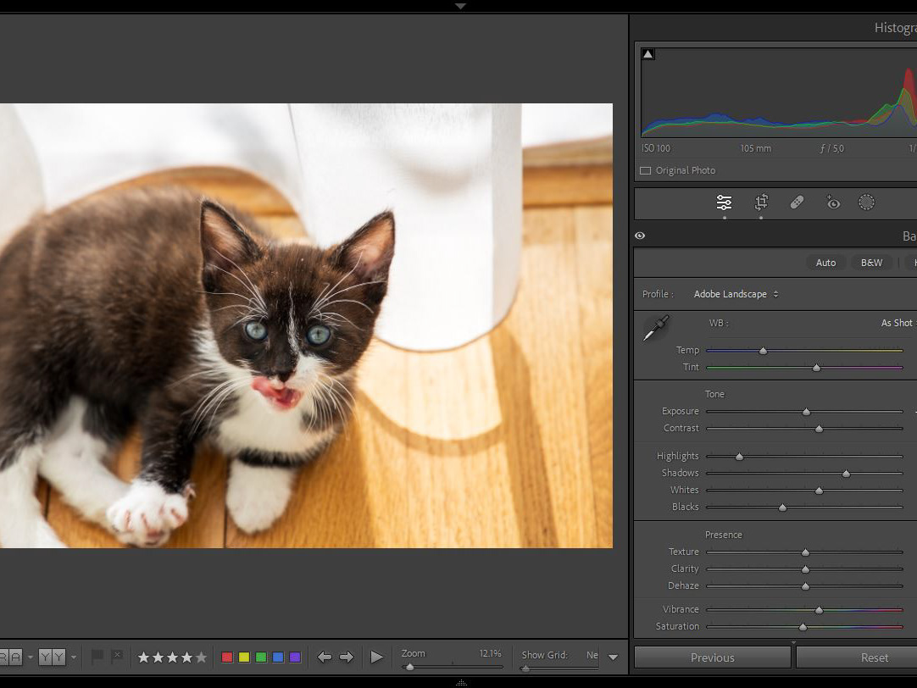This screenshot has width=917, height=688.
Task: Collapse the top panel triangle
Action: tap(461, 6)
